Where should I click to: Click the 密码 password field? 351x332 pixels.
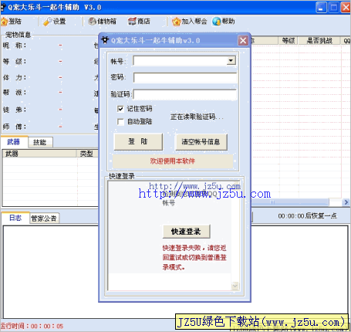click(185, 77)
